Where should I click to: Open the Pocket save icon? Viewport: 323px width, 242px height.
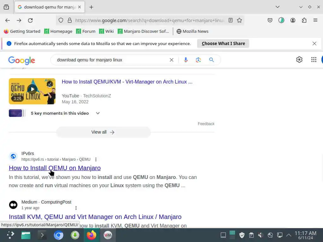click(x=270, y=20)
